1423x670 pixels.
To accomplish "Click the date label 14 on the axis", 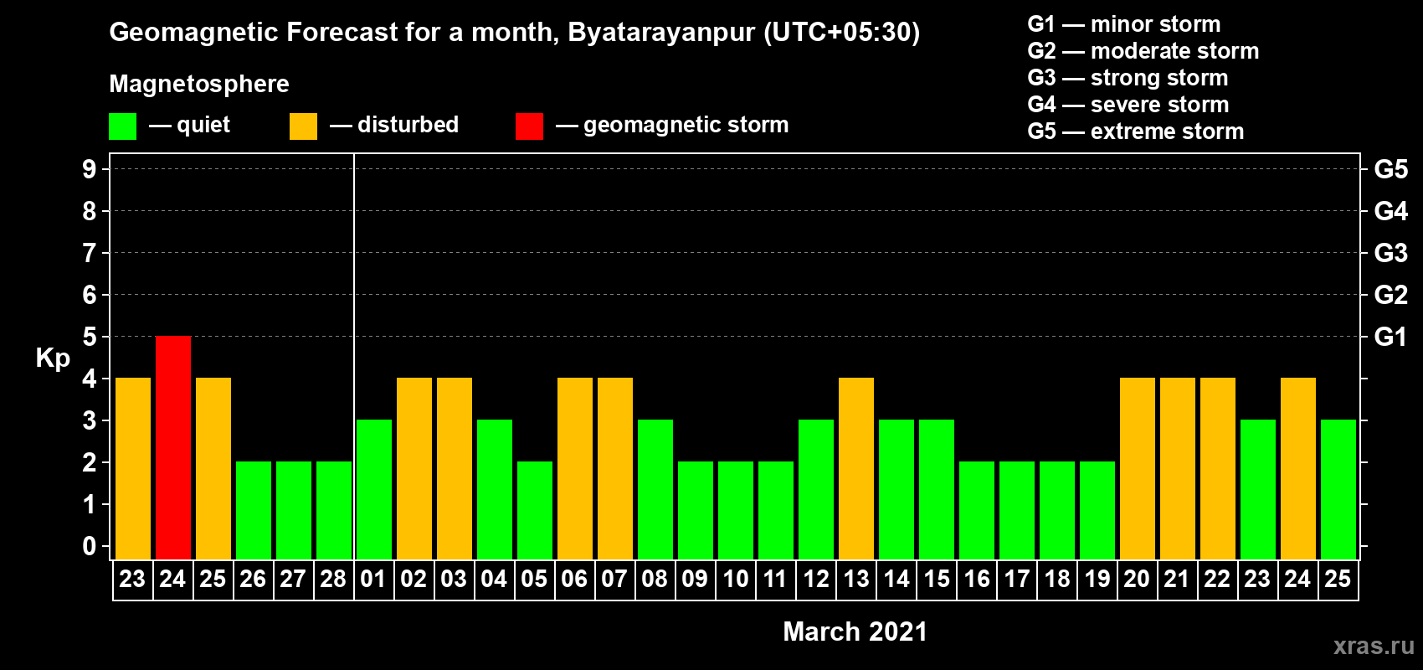I will click(x=896, y=580).
